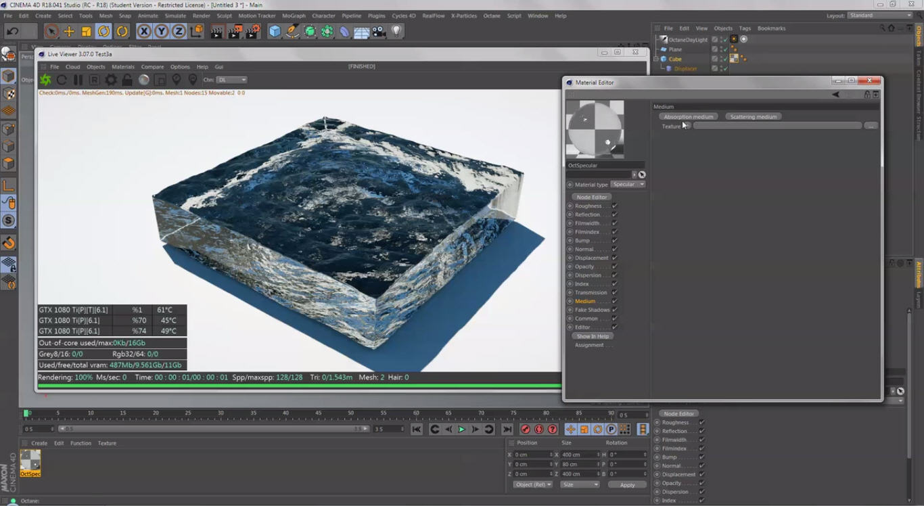Pause the Octane live render

coord(78,80)
